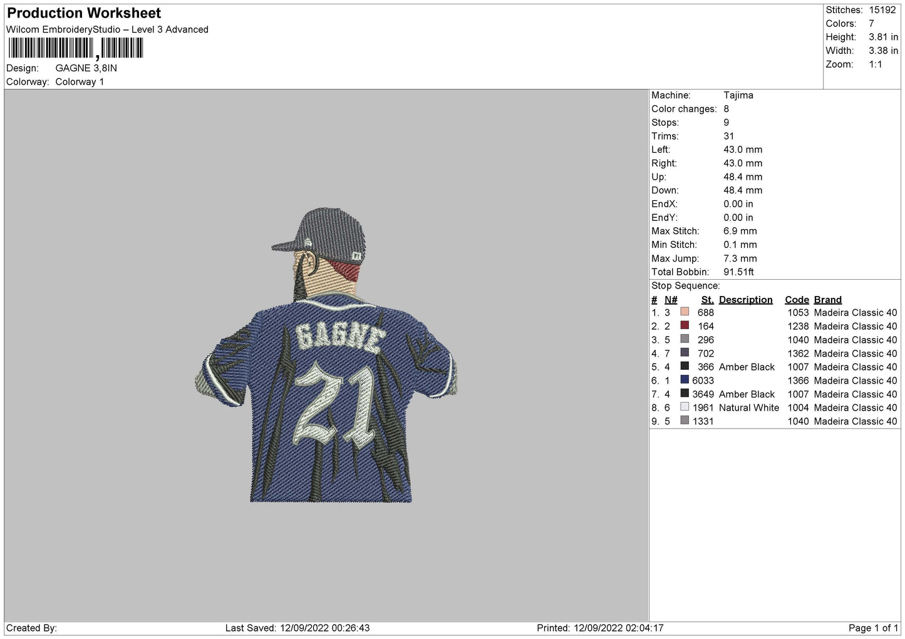Image resolution: width=905 pixels, height=639 pixels.
Task: Click the Up value 48.4 mm
Action: click(x=743, y=177)
